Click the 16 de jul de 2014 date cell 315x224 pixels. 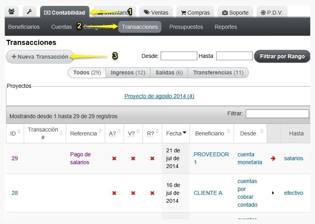(x=176, y=193)
